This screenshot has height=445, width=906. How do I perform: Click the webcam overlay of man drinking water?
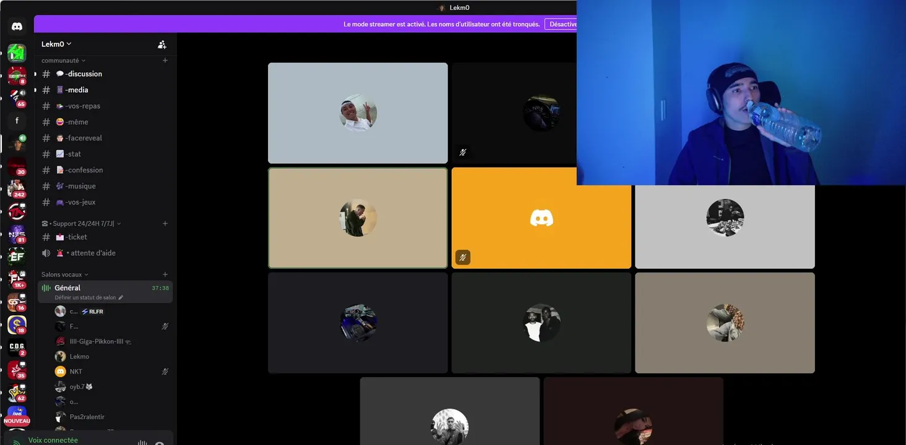coord(741,93)
